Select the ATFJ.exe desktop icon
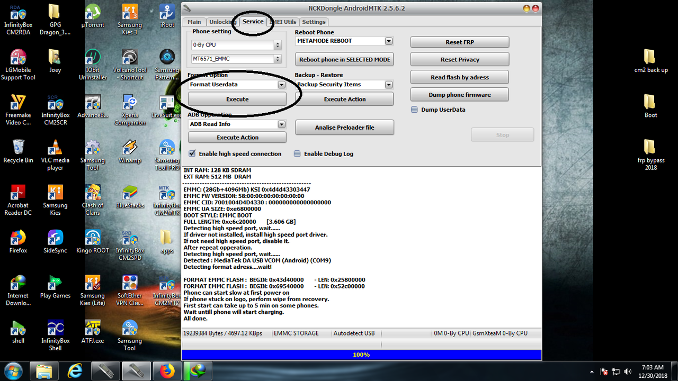 (x=93, y=332)
